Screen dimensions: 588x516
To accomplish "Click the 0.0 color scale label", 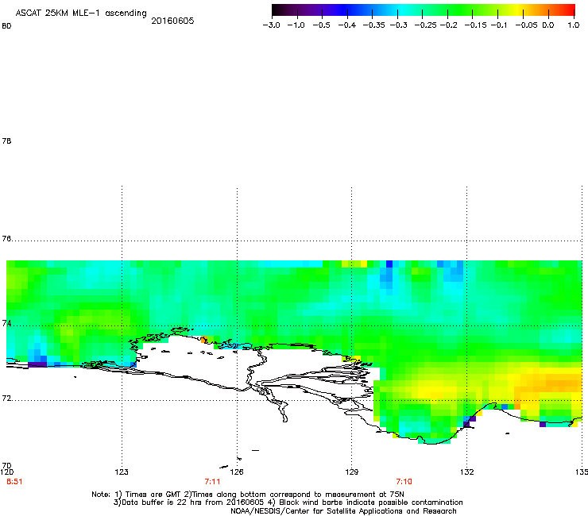I will coord(548,25).
